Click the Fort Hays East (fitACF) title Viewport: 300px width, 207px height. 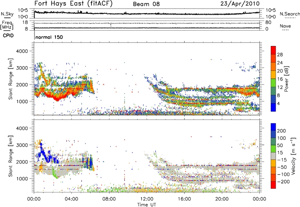click(x=73, y=4)
